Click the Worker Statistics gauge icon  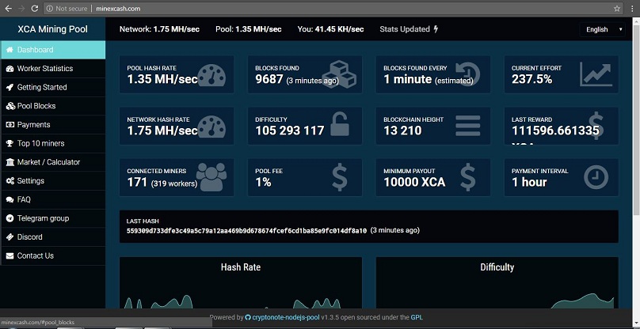tap(10, 69)
